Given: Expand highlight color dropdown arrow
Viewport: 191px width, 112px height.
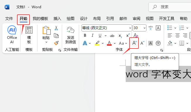Looking at the screenshot, I should 103,43.
